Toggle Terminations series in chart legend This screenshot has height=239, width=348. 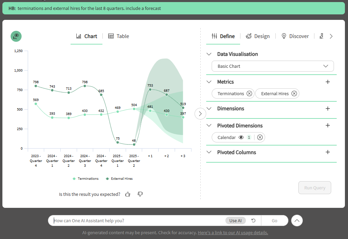pos(88,179)
